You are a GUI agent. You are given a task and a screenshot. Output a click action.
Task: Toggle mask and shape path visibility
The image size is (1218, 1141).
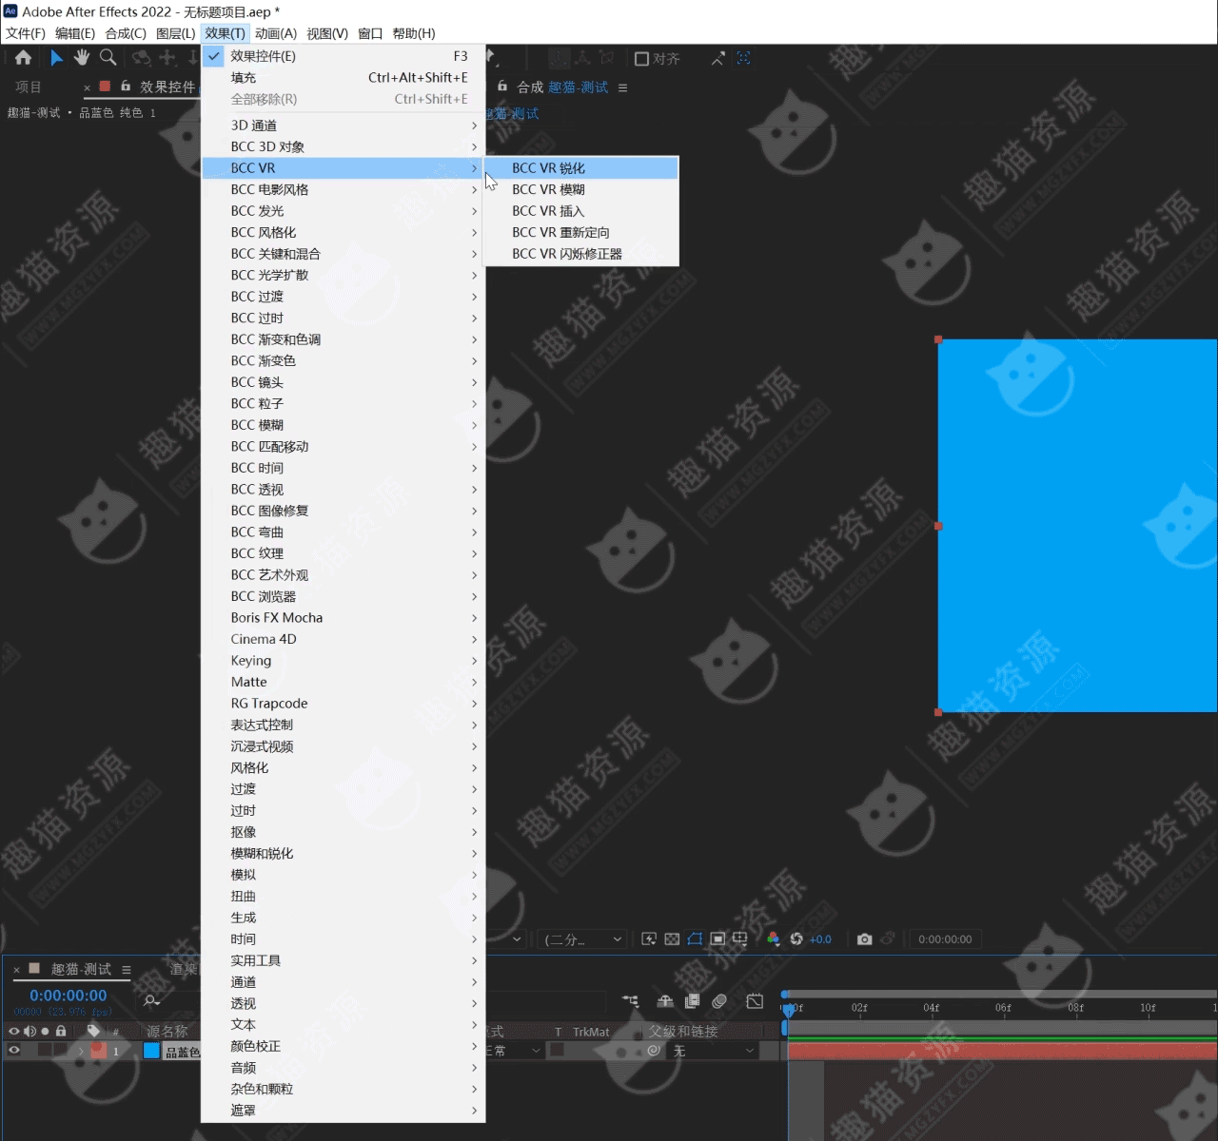pyautogui.click(x=695, y=939)
